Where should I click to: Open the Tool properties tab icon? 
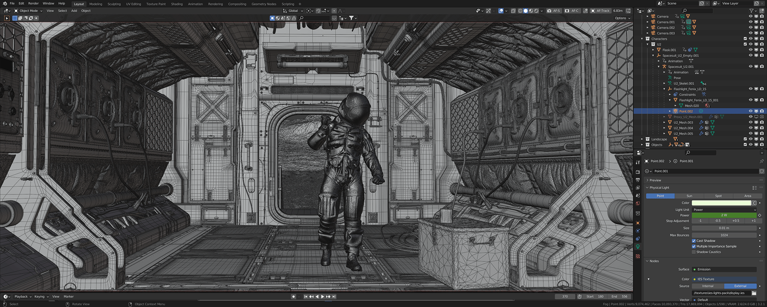[x=638, y=162]
